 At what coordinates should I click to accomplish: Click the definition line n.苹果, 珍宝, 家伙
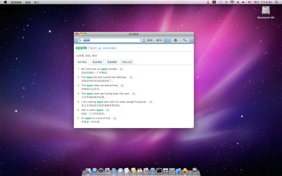87,56
